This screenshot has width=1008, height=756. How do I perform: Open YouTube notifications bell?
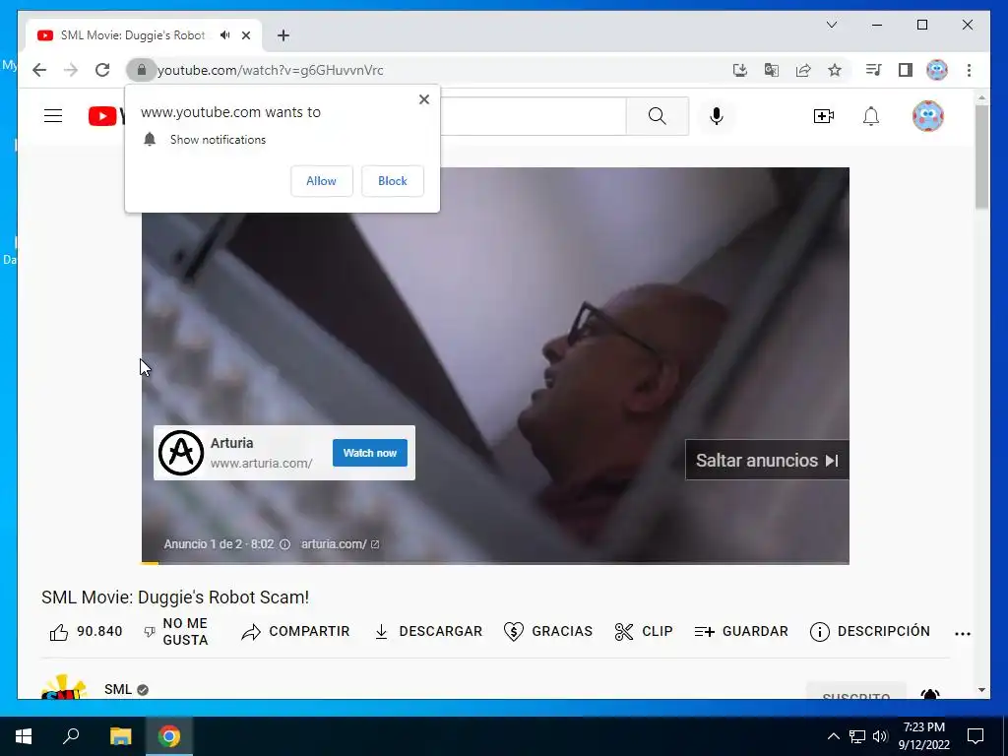pyautogui.click(x=871, y=116)
